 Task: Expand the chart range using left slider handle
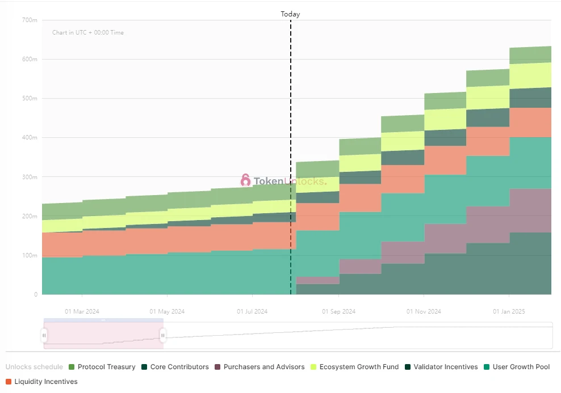coord(44,335)
